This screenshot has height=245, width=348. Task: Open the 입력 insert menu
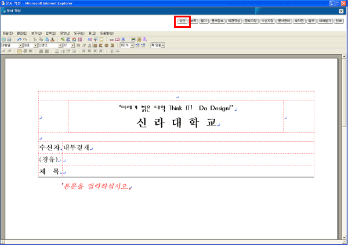point(51,33)
